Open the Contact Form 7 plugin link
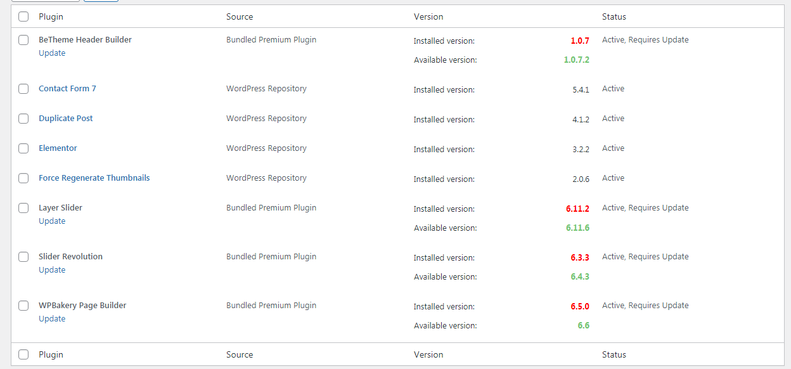791x369 pixels. click(x=67, y=89)
